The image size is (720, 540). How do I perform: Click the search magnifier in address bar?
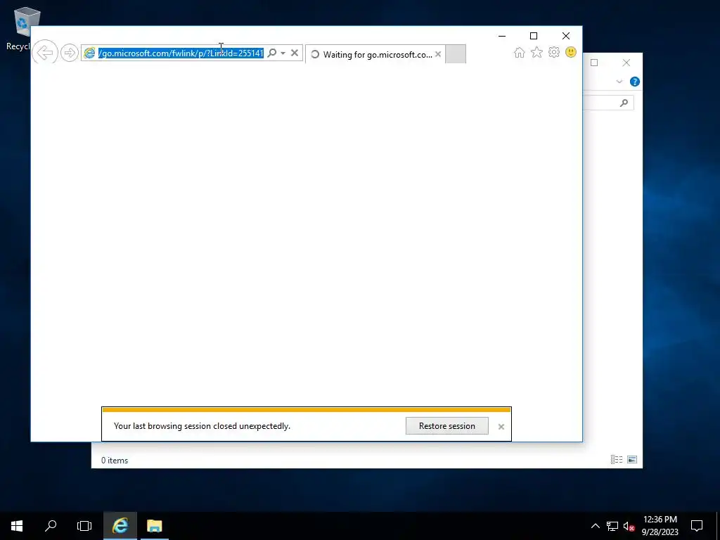tap(272, 53)
